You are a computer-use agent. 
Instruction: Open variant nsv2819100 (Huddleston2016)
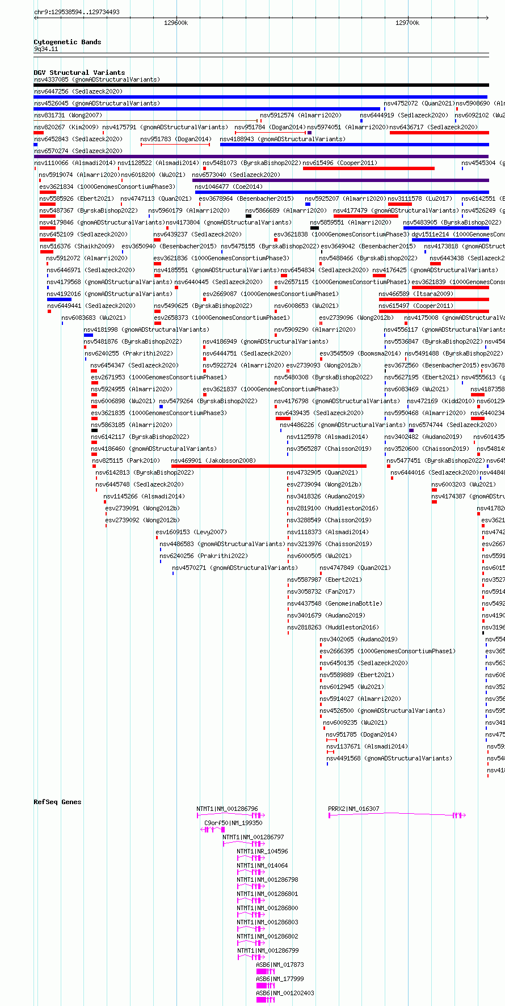click(333, 508)
